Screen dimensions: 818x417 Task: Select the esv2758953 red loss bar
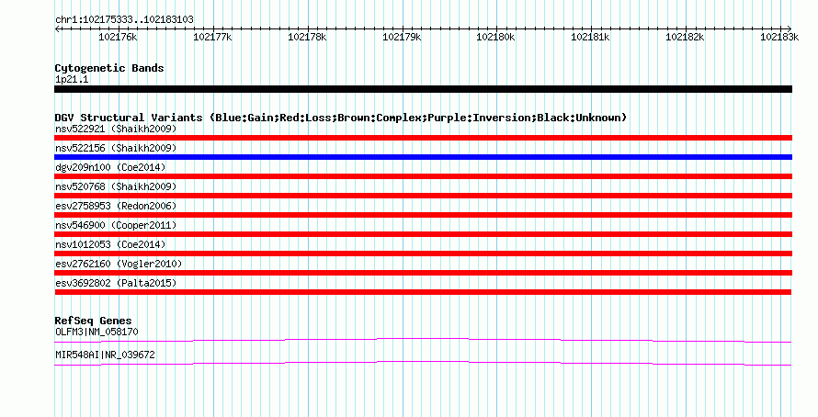[x=423, y=215]
